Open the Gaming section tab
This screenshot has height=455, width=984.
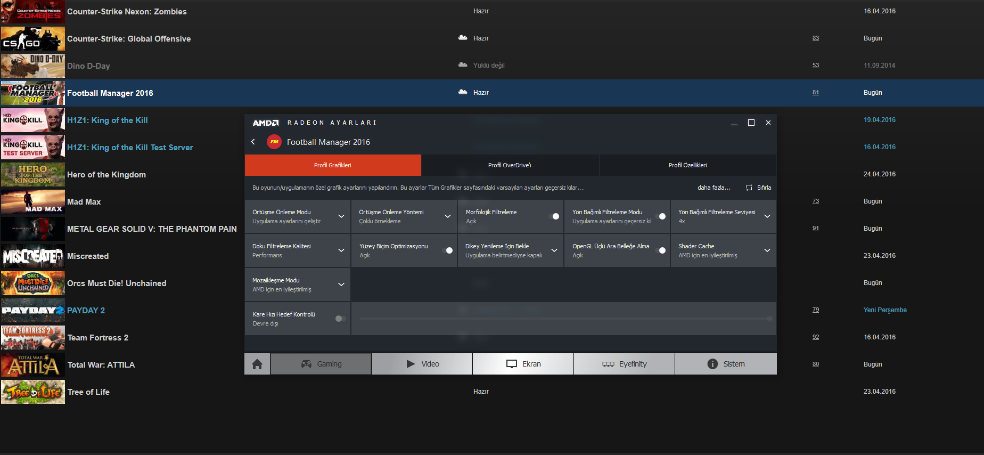pyautogui.click(x=321, y=364)
